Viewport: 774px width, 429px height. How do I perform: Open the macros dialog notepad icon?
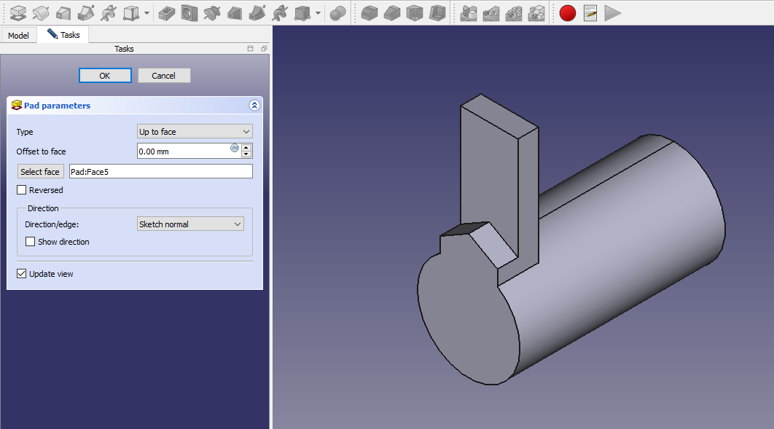pos(590,12)
